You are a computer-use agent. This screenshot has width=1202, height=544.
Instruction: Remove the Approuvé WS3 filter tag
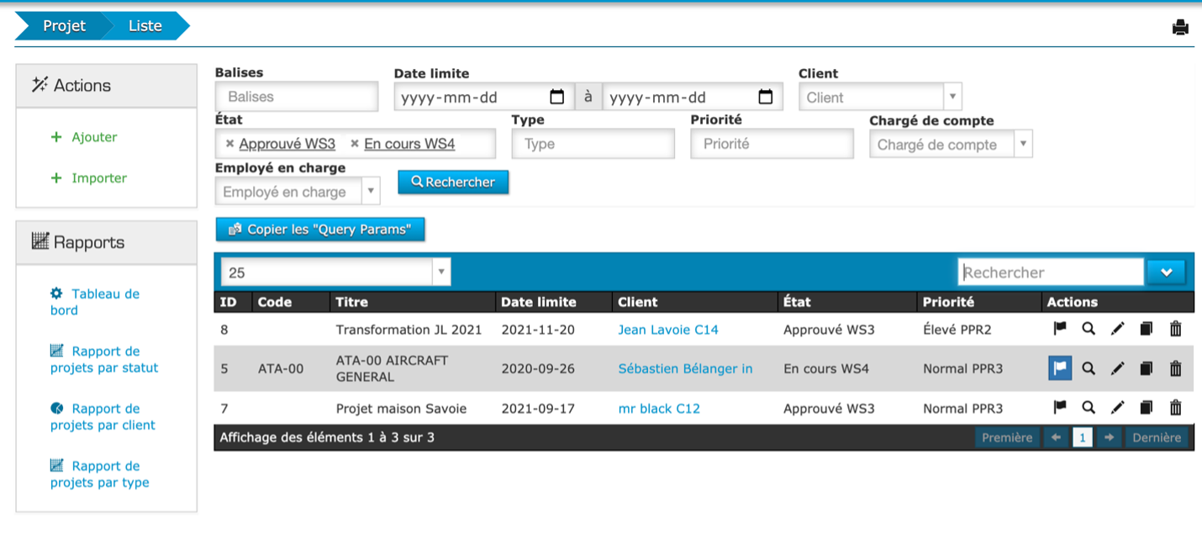229,144
